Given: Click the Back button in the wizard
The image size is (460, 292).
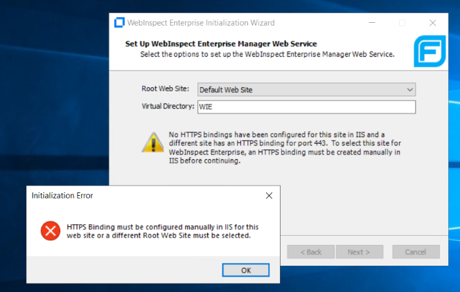Looking at the screenshot, I should pyautogui.click(x=310, y=252).
